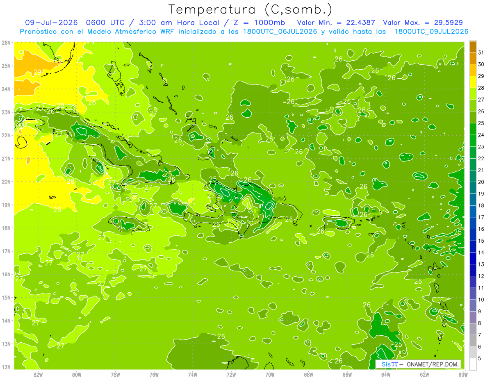Image resolution: width=492 pixels, height=380 pixels.
Task: Click the 21N latitude axis label
Action: pos(6,158)
